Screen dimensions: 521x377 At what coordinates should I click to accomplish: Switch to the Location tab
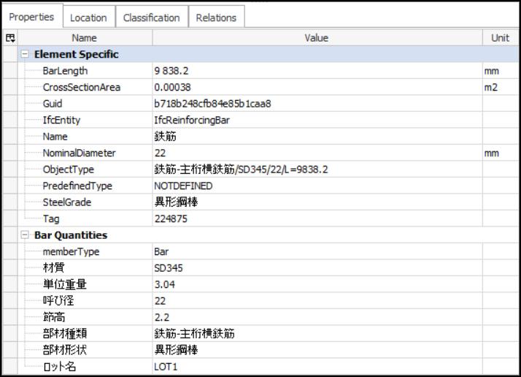click(x=88, y=18)
